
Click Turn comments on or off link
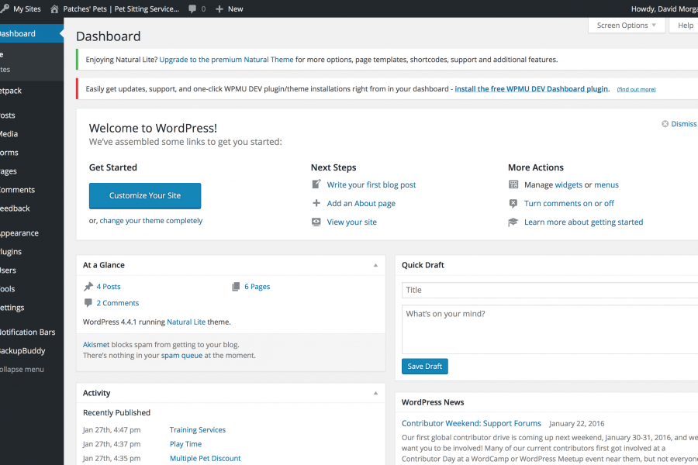[569, 203]
